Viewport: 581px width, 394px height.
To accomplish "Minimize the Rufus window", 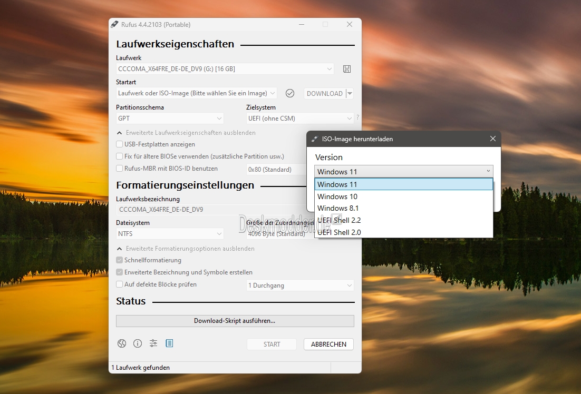I will coord(302,24).
